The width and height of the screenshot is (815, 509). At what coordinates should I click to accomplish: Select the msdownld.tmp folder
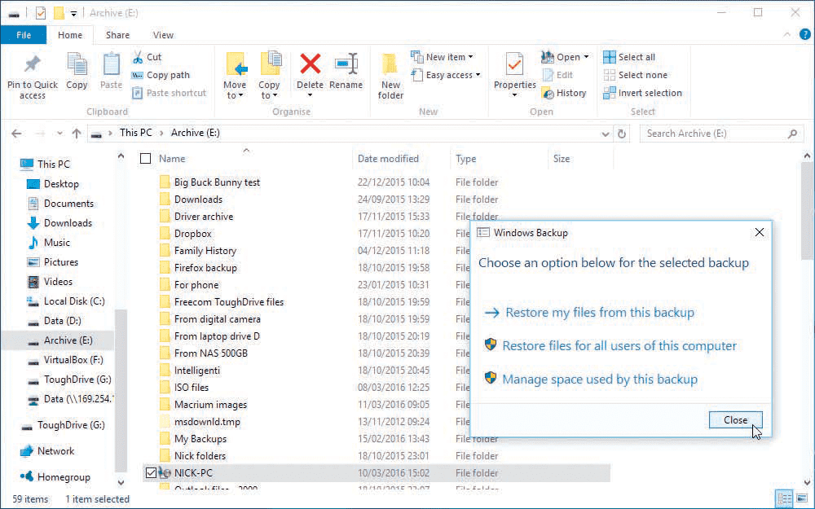207,421
